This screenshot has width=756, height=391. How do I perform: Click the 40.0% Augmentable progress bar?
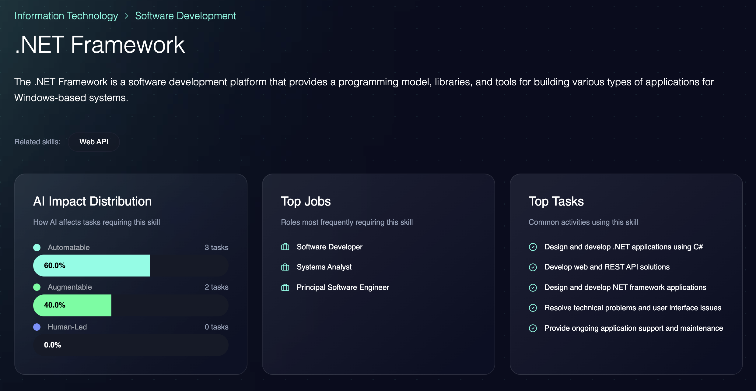pyautogui.click(x=72, y=305)
